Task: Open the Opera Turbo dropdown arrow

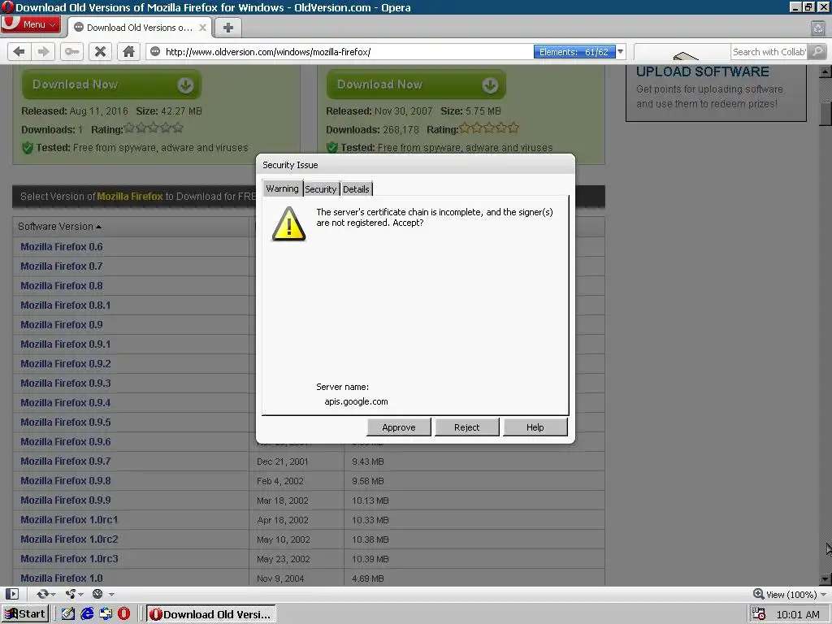Action: [111, 594]
